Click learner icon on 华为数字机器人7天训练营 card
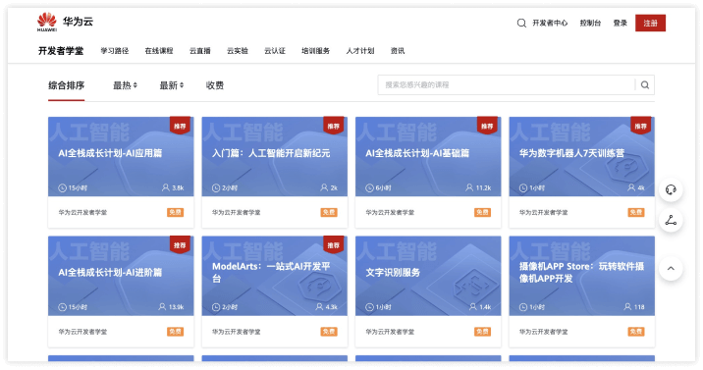Image resolution: width=703 pixels, height=370 pixels. coord(631,187)
